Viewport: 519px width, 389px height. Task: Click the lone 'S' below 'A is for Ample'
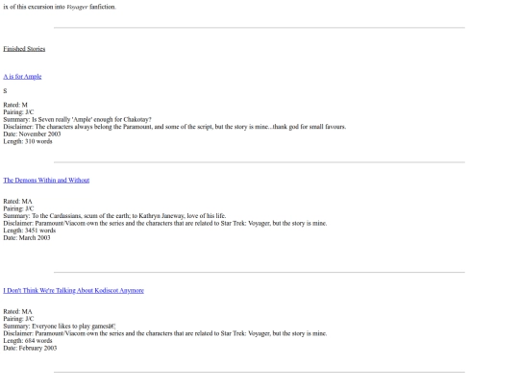coord(5,90)
